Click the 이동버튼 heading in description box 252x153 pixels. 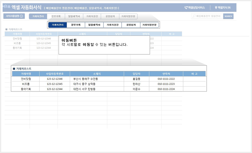[x=69, y=40]
